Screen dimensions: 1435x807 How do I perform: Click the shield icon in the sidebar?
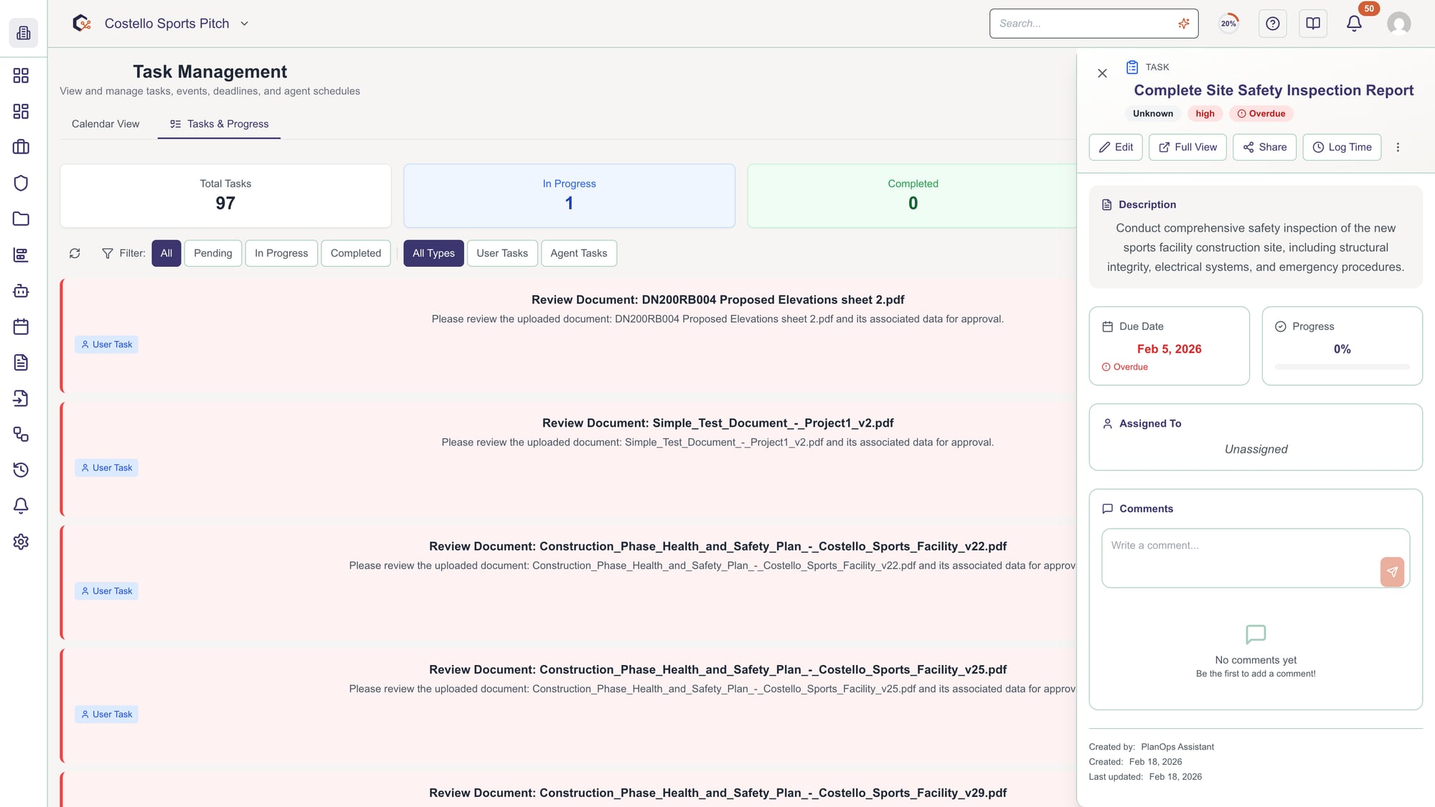click(21, 183)
